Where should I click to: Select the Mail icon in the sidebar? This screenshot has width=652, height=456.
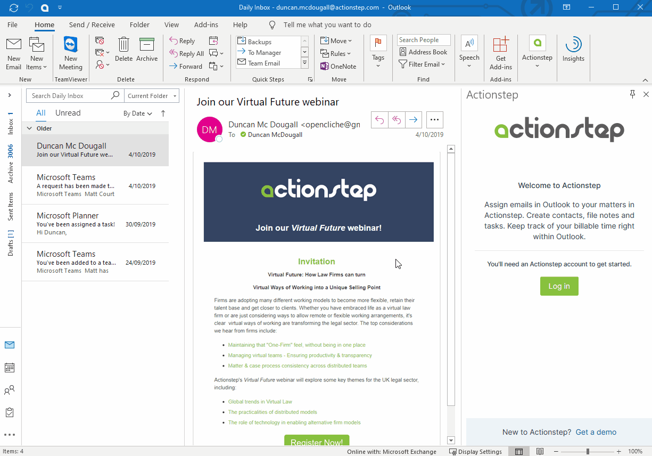(10, 345)
